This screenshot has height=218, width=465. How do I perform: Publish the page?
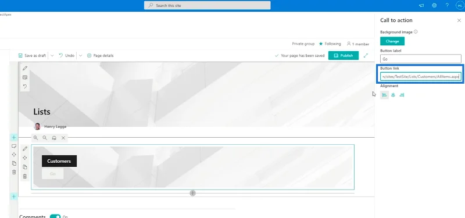pyautogui.click(x=344, y=55)
